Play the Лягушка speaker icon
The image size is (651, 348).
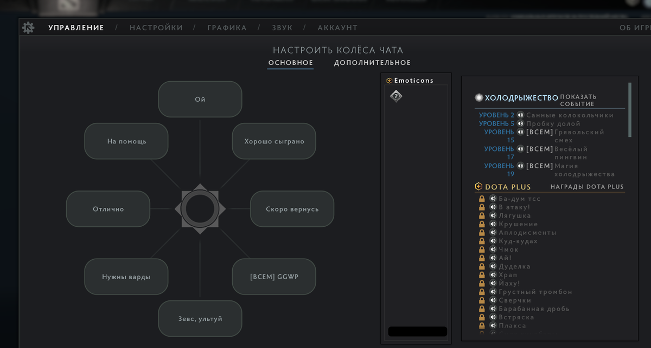(x=493, y=215)
